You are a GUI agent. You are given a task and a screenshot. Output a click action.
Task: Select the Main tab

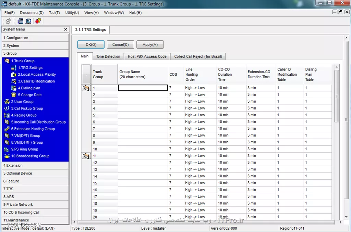(x=85, y=56)
